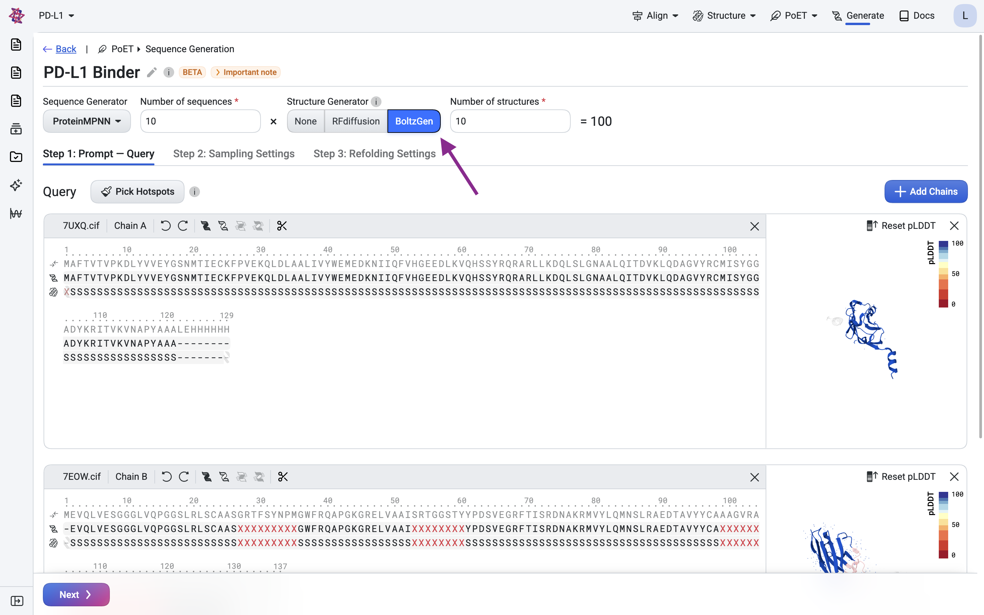The width and height of the screenshot is (984, 615).
Task: Open the PoET dropdown in the top bar
Action: click(794, 15)
